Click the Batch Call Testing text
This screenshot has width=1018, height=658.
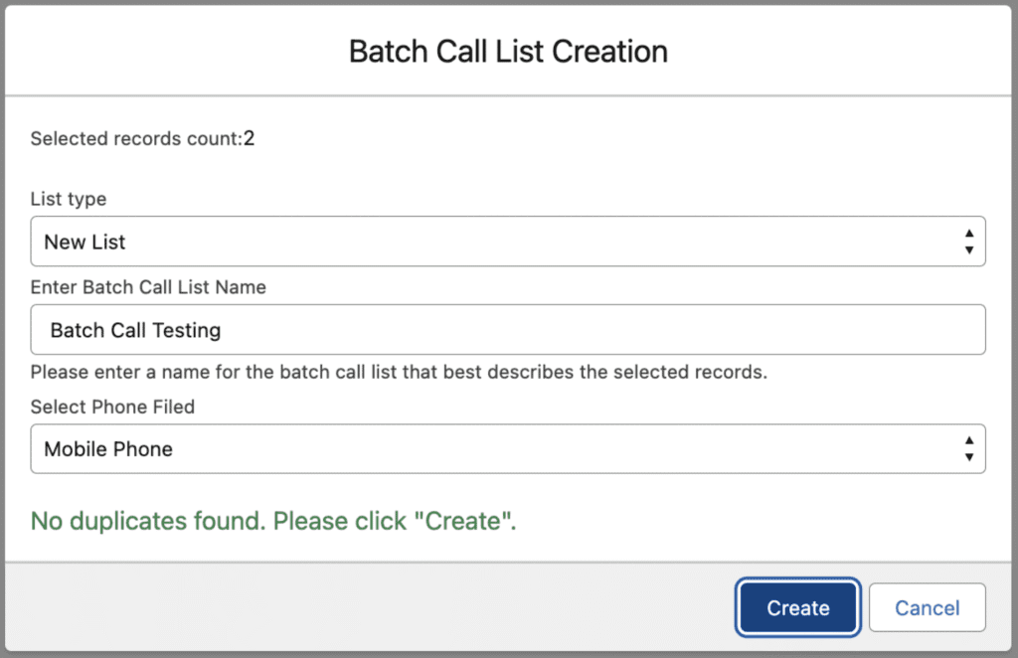pos(135,330)
